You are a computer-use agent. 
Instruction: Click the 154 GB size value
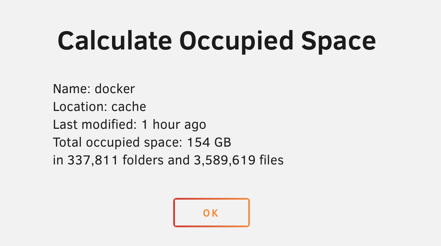coord(209,142)
